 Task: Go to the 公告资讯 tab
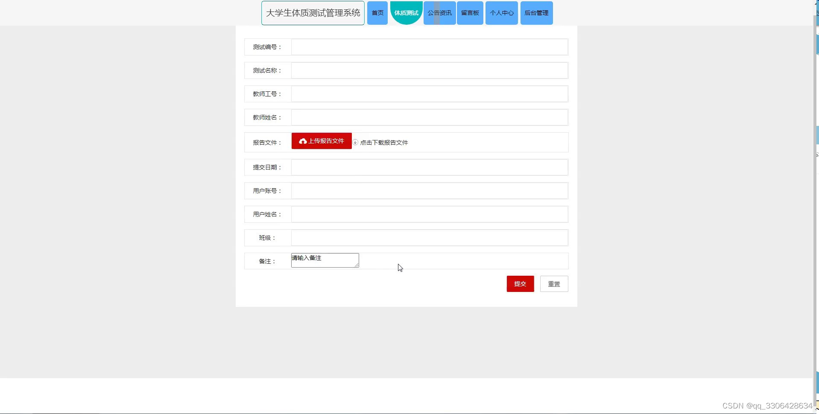click(x=439, y=13)
